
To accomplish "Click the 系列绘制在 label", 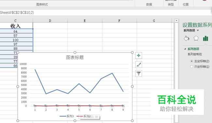I will [195, 54].
